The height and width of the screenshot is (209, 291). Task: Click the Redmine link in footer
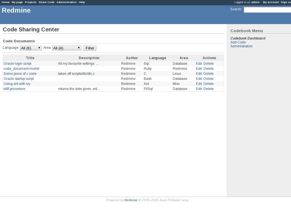click(131, 200)
